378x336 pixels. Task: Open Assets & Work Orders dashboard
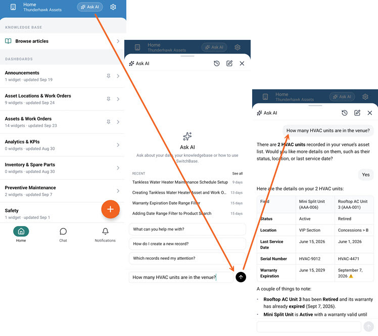click(x=62, y=122)
